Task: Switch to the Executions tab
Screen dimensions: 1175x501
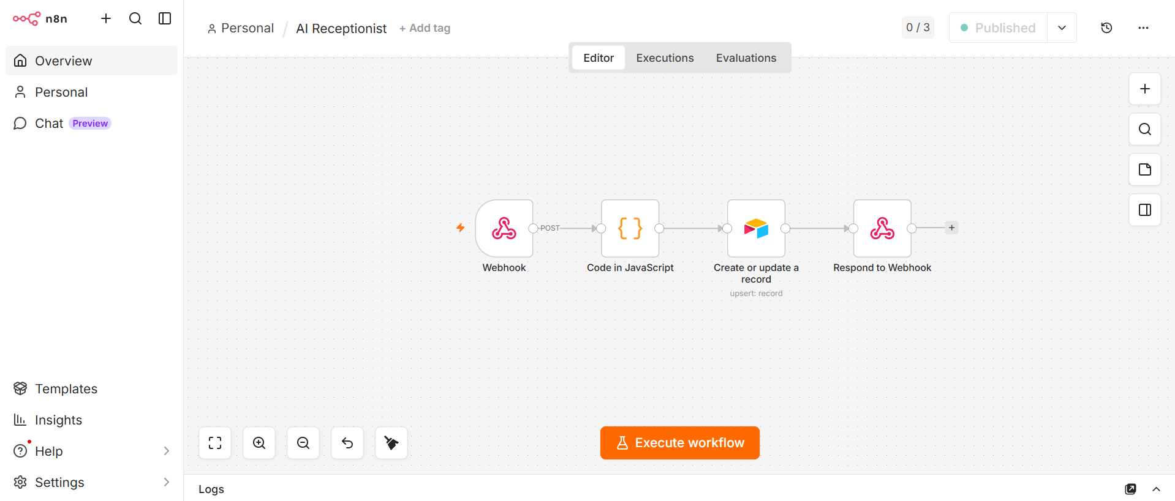Action: point(665,58)
